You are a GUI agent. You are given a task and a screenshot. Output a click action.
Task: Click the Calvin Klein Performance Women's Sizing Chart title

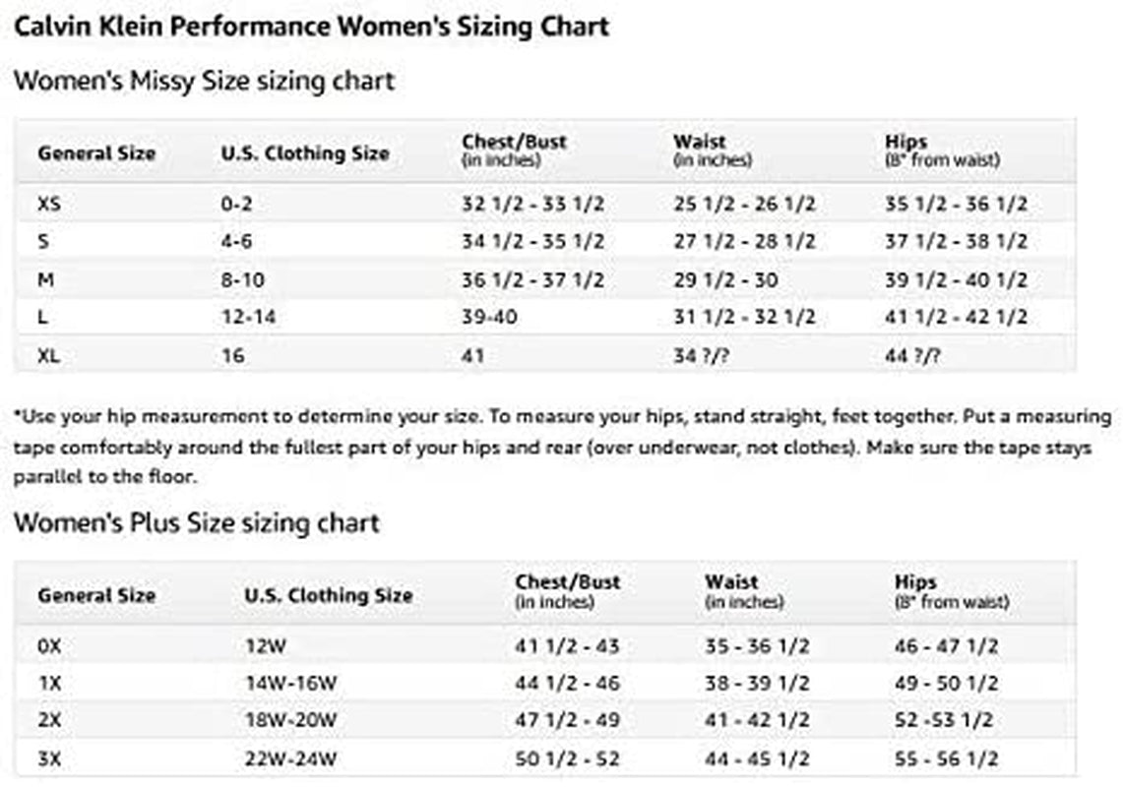click(312, 27)
